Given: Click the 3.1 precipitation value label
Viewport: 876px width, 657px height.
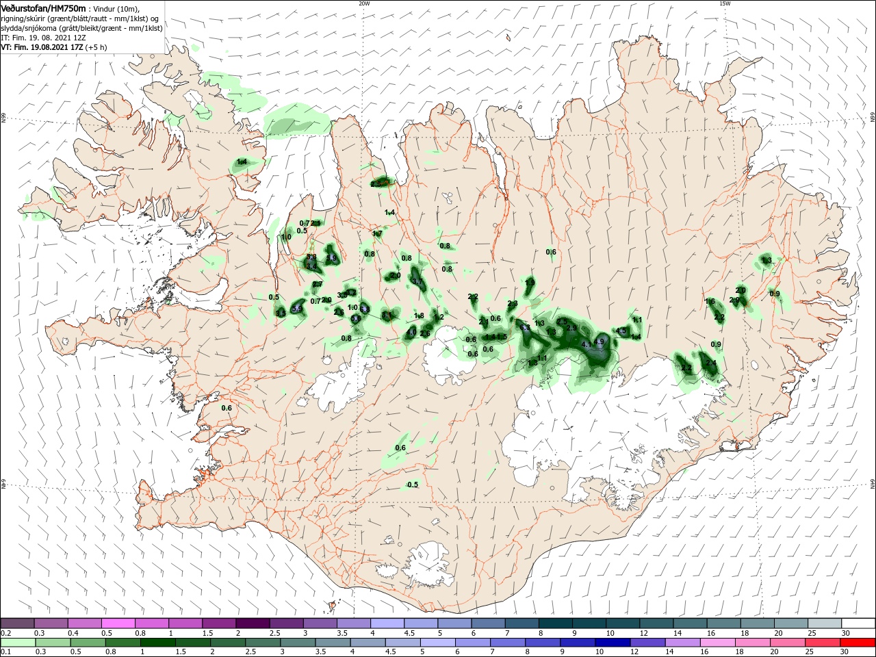Looking at the screenshot, I should coord(387,315).
